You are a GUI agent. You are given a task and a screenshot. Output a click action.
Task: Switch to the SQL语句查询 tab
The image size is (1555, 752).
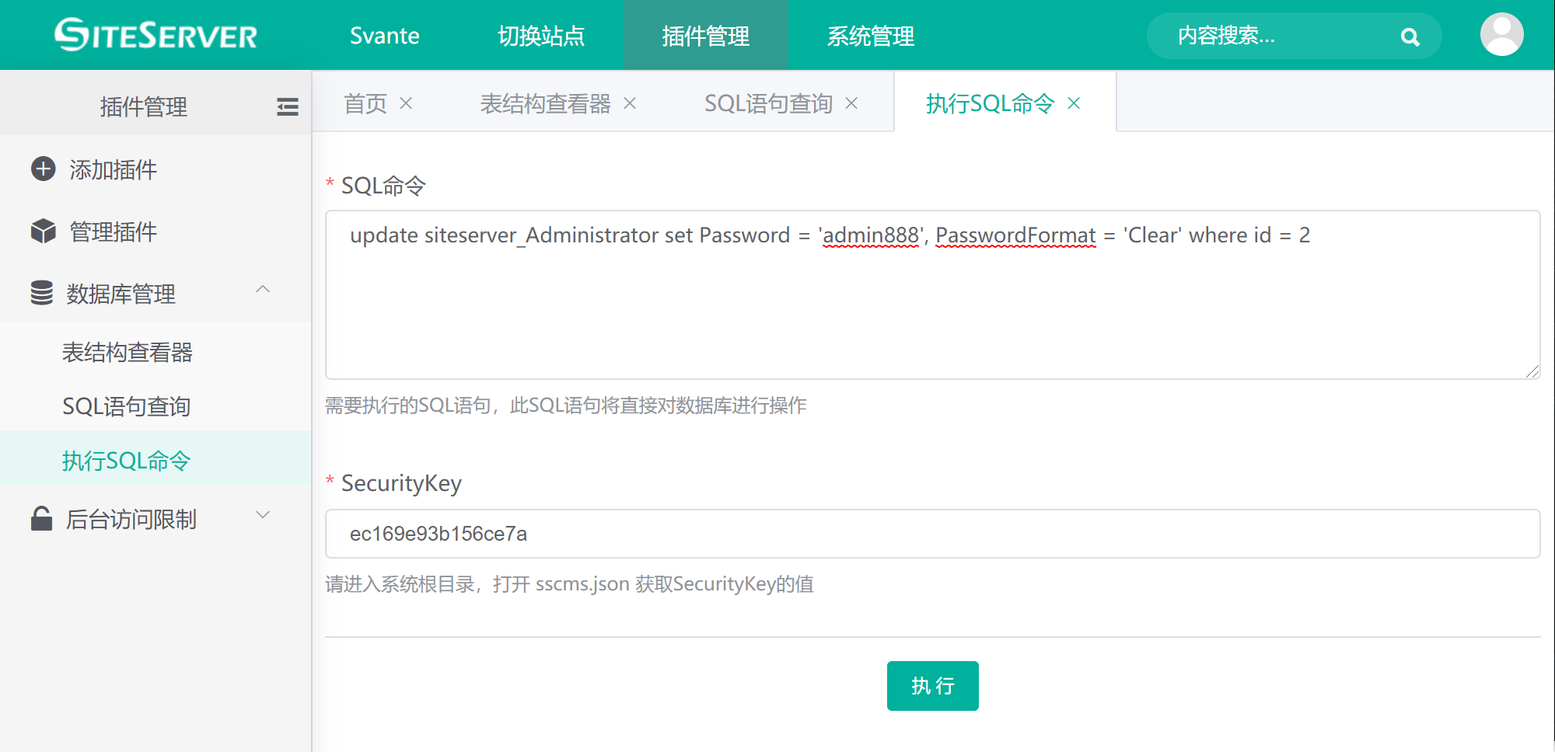pos(767,103)
